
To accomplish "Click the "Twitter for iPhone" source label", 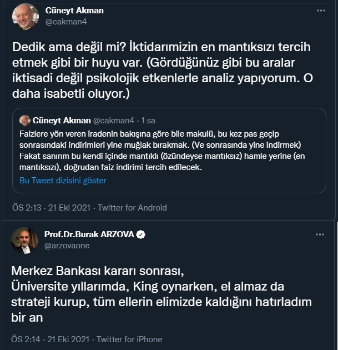I will pyautogui.click(x=130, y=339).
